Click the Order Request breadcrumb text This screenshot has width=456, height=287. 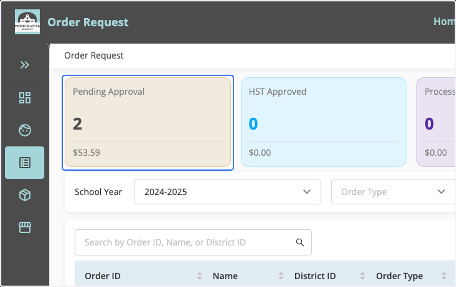coord(94,55)
